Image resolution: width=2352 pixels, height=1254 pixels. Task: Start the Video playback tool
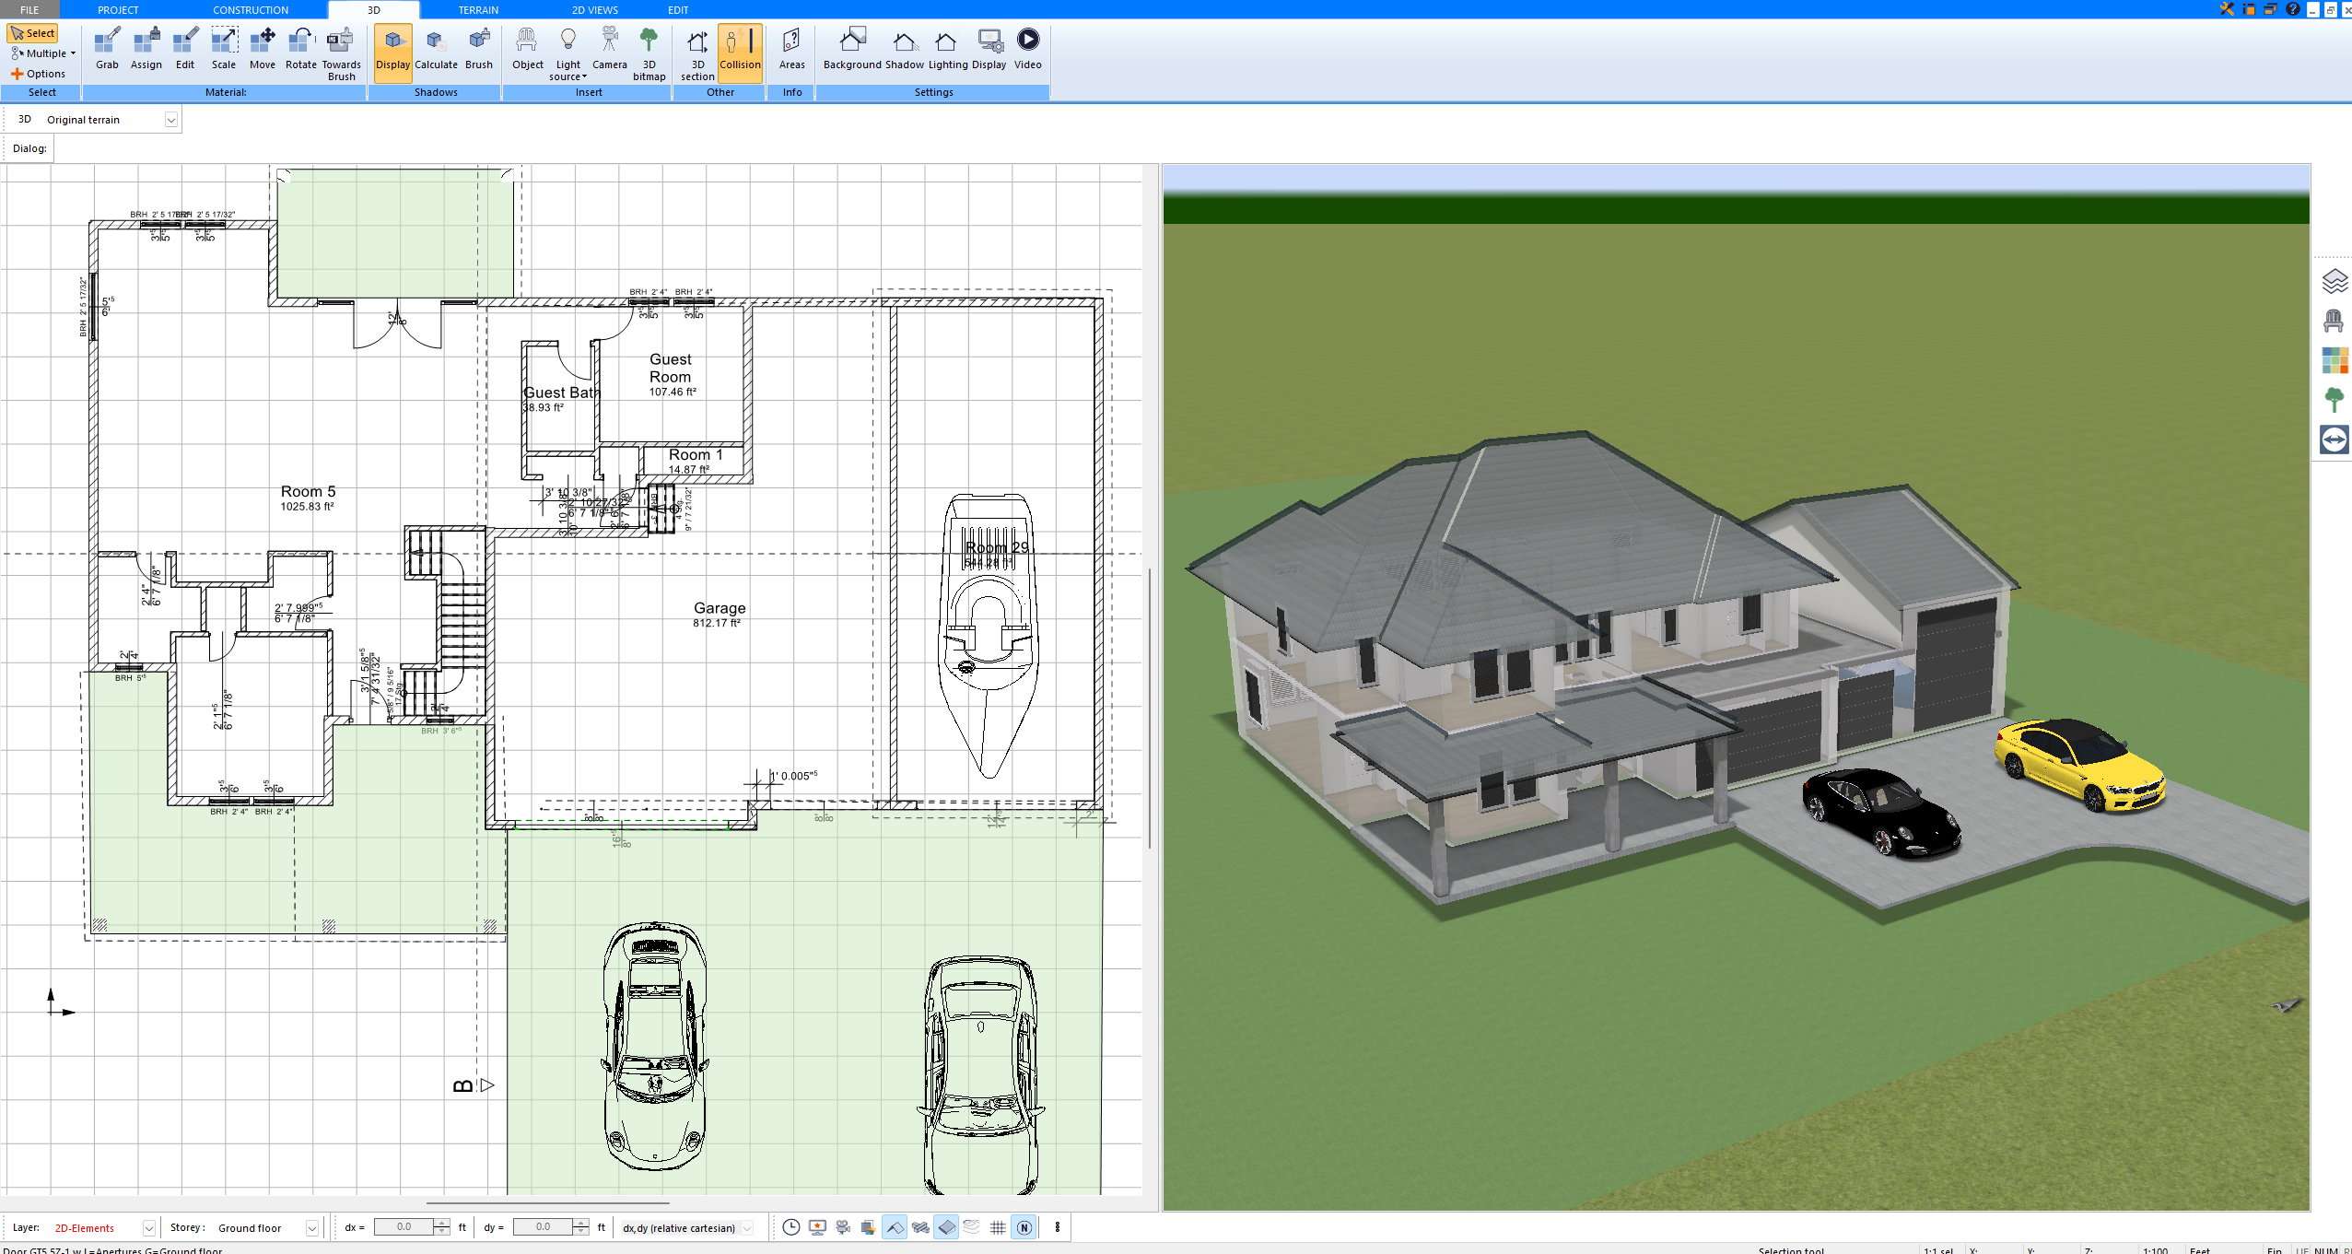(x=1027, y=49)
